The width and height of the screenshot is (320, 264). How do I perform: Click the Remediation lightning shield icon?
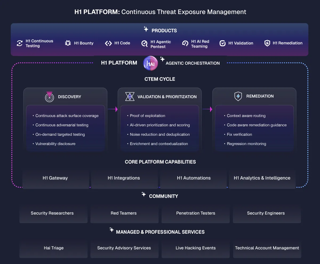(238, 96)
